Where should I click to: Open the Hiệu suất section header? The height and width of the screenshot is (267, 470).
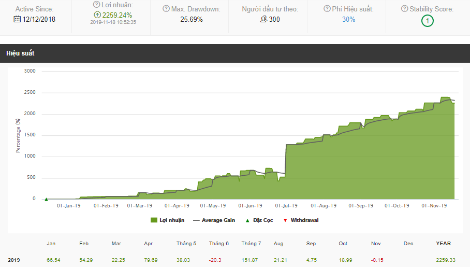tap(20, 53)
